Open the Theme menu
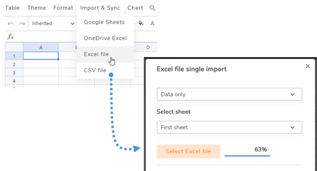 pyautogui.click(x=37, y=8)
